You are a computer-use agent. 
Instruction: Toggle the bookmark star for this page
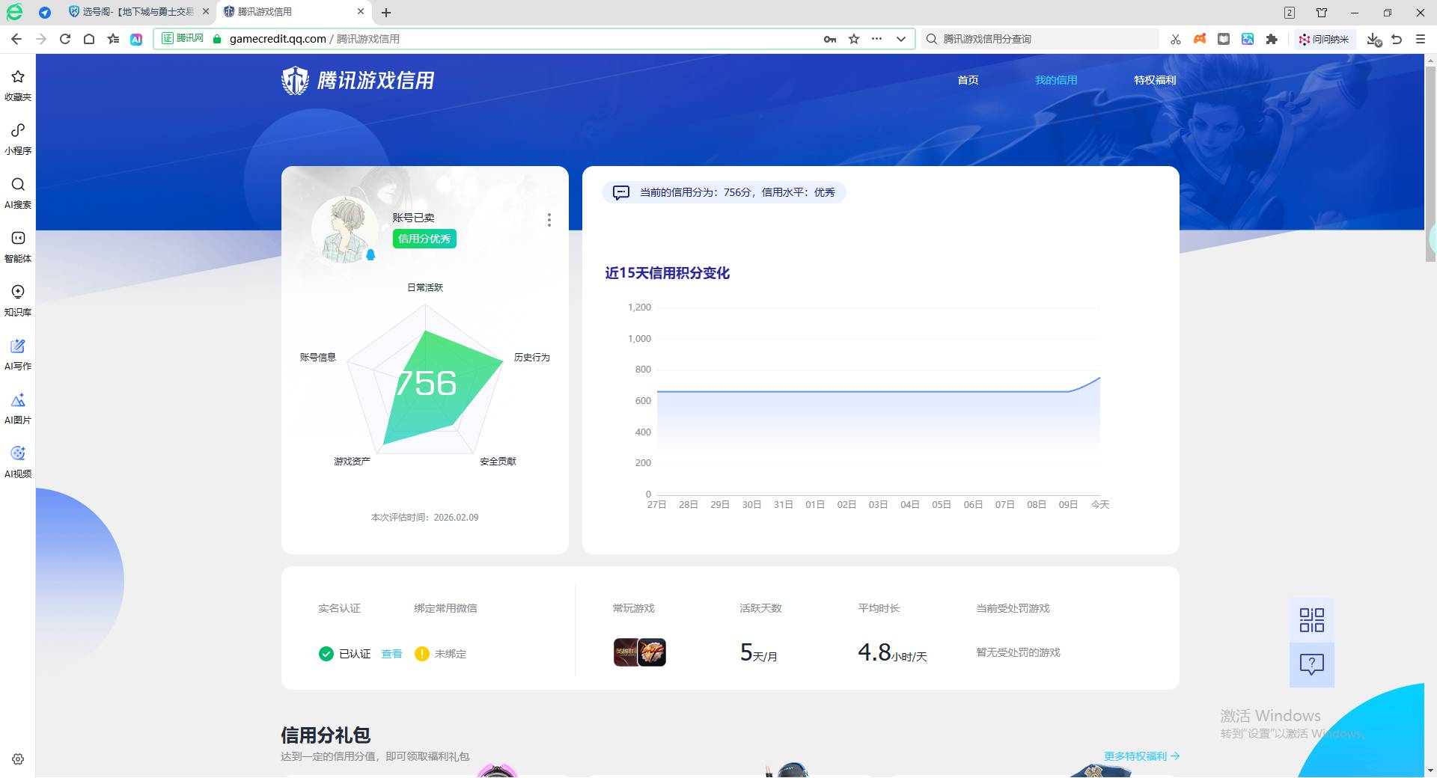click(853, 39)
